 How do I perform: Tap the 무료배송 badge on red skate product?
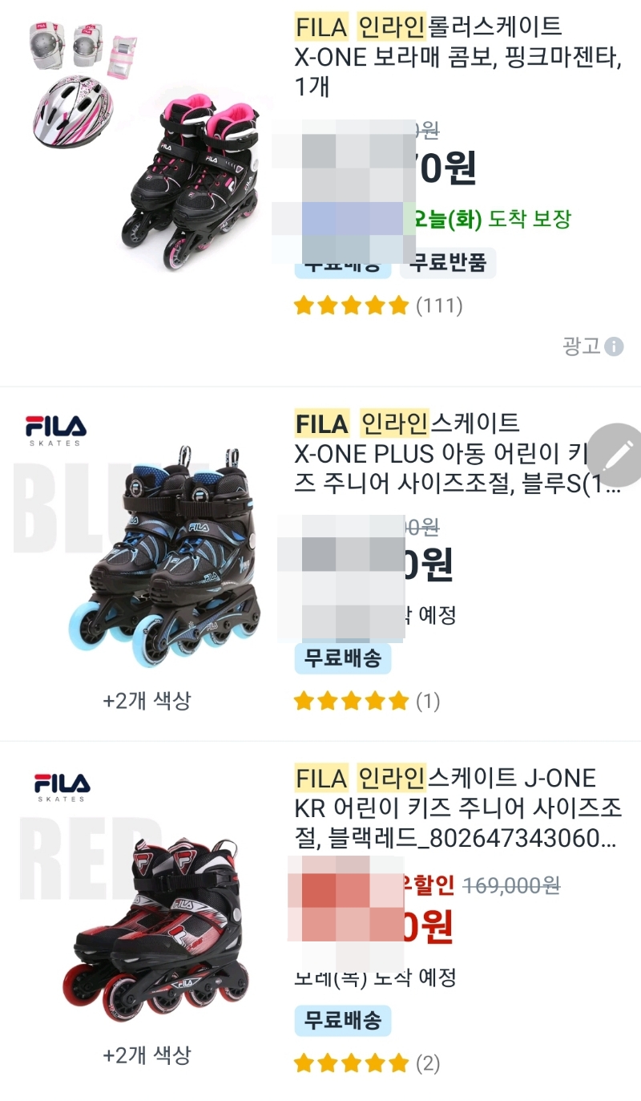tap(343, 1021)
